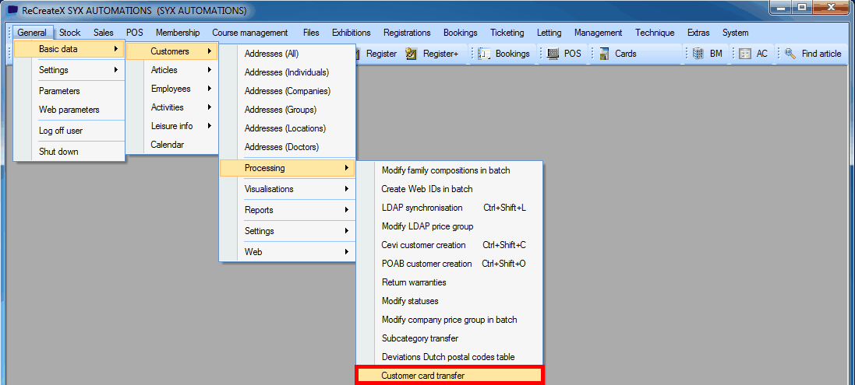Open the AC toolbar icon
Image resolution: width=855 pixels, height=385 pixels.
[x=745, y=54]
